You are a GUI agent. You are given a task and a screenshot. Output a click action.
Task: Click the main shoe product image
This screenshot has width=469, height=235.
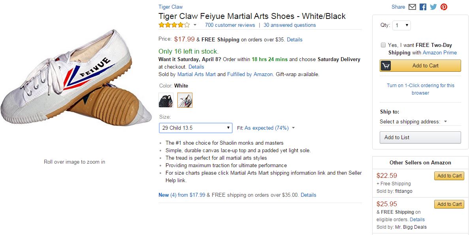click(x=75, y=77)
